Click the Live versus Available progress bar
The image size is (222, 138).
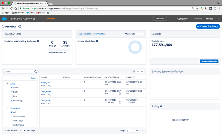coord(59,49)
